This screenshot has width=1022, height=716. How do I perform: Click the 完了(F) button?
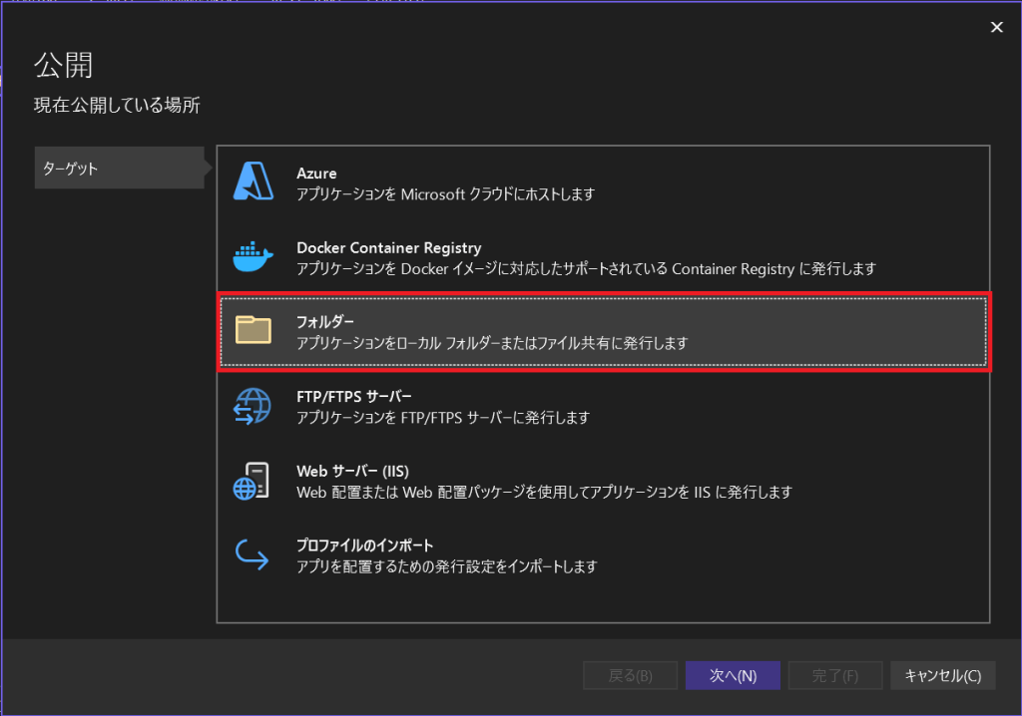(x=834, y=675)
